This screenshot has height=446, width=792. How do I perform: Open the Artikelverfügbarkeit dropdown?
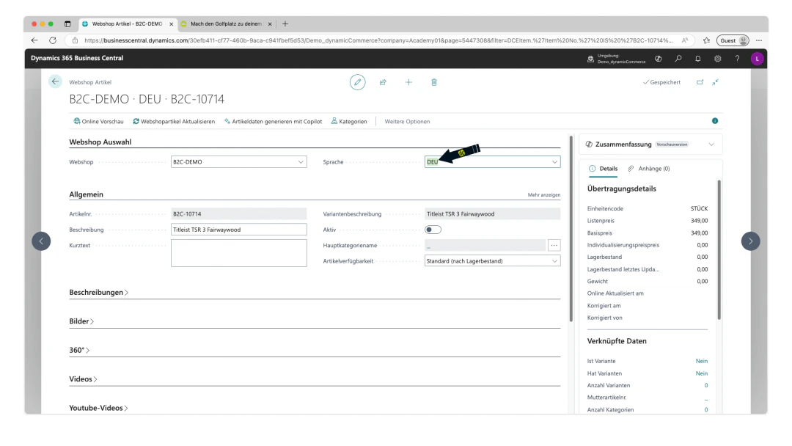click(492, 261)
